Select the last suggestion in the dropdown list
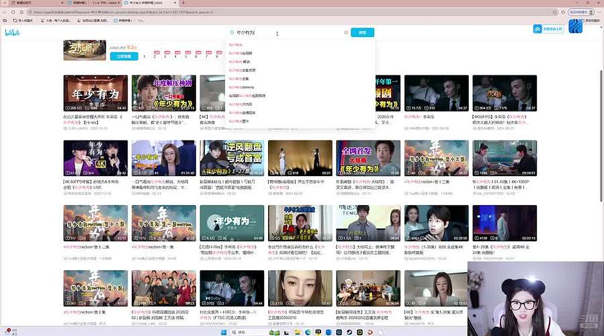Viewport: 604px width, 336px height. [239, 121]
